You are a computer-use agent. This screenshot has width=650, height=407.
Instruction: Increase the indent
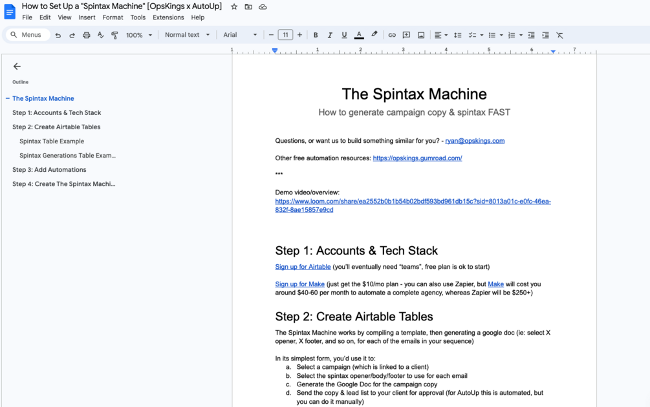(545, 35)
